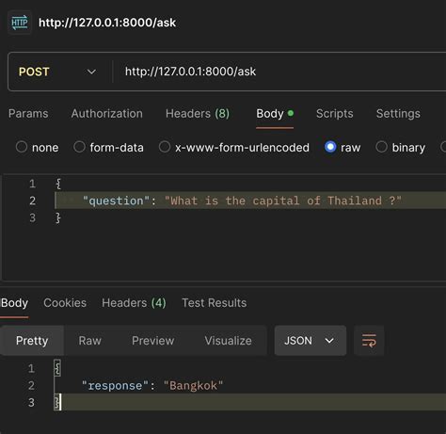This screenshot has width=446, height=434.
Task: Open the response Headers (4) tab
Action: coord(134,303)
